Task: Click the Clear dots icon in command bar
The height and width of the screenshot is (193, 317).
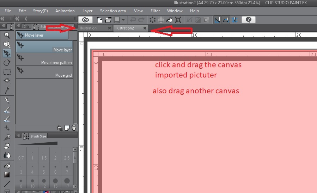Action: click(152, 20)
